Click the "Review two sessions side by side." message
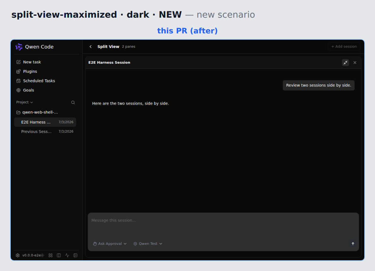 [318, 85]
